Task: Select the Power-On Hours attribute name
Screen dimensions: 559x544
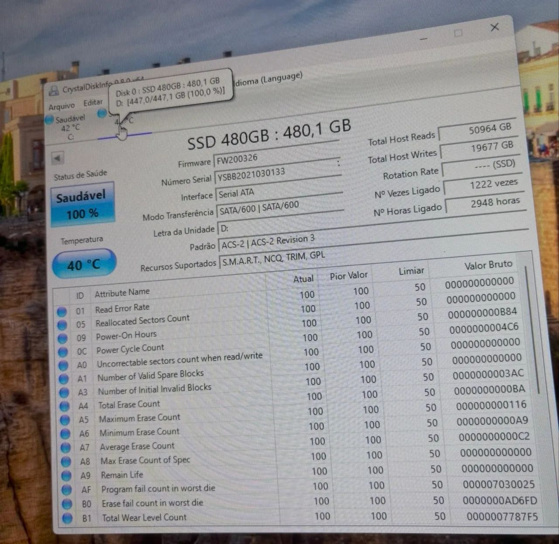Action: coord(126,335)
